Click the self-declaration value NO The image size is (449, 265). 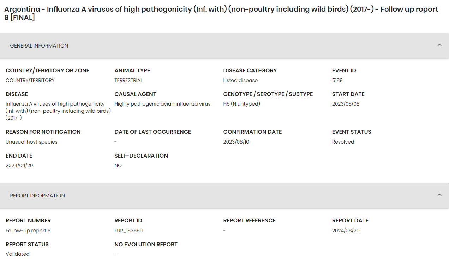pyautogui.click(x=118, y=165)
